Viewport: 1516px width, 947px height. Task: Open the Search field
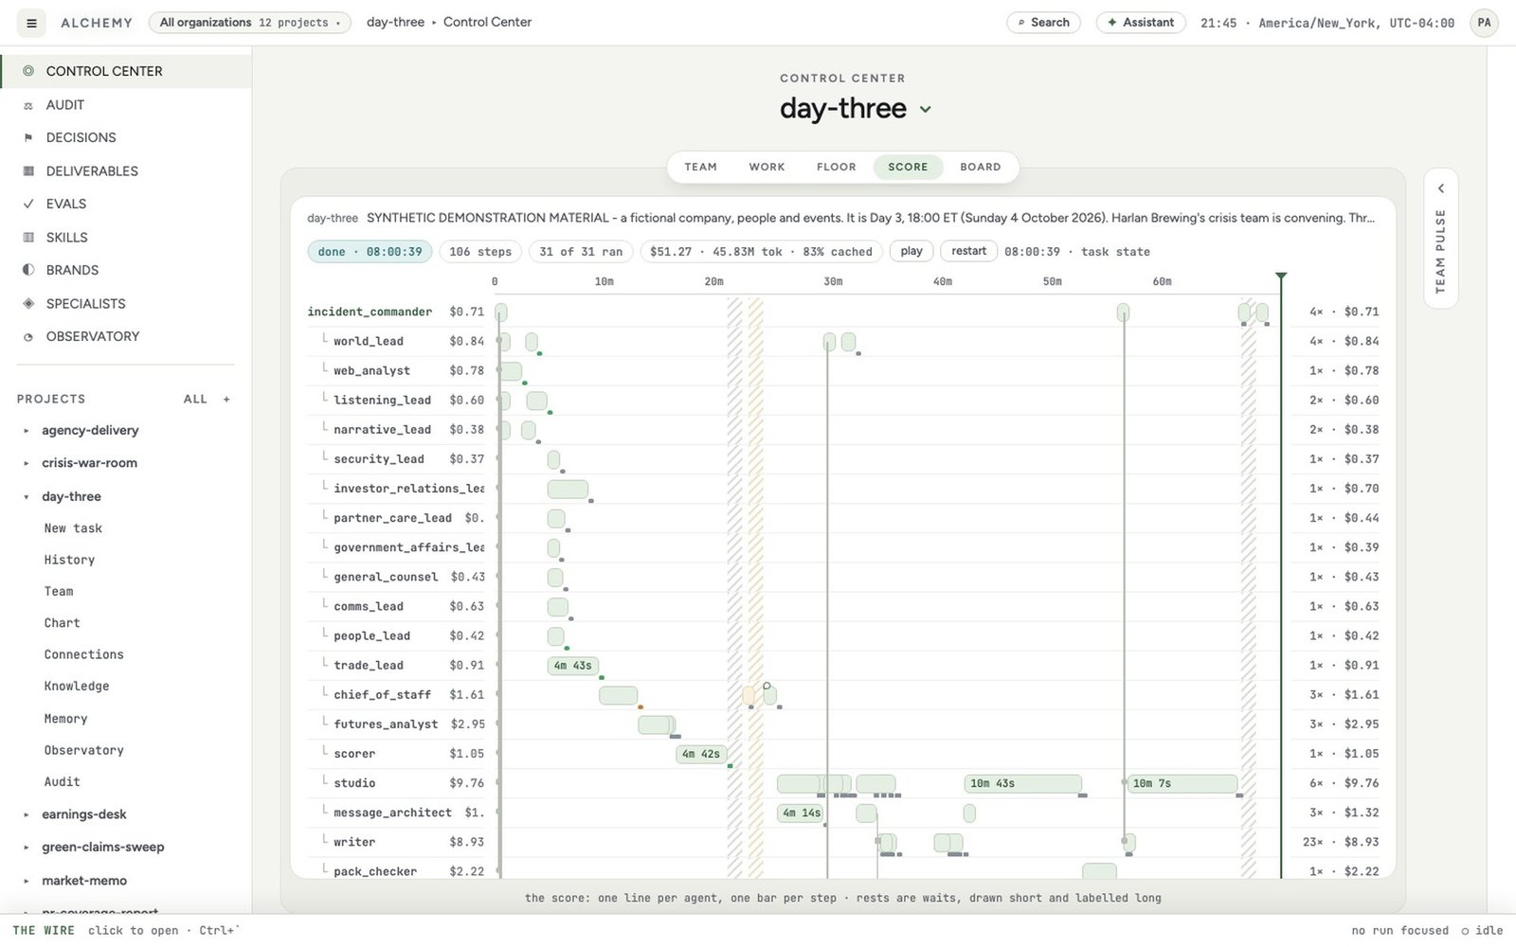1043,23
